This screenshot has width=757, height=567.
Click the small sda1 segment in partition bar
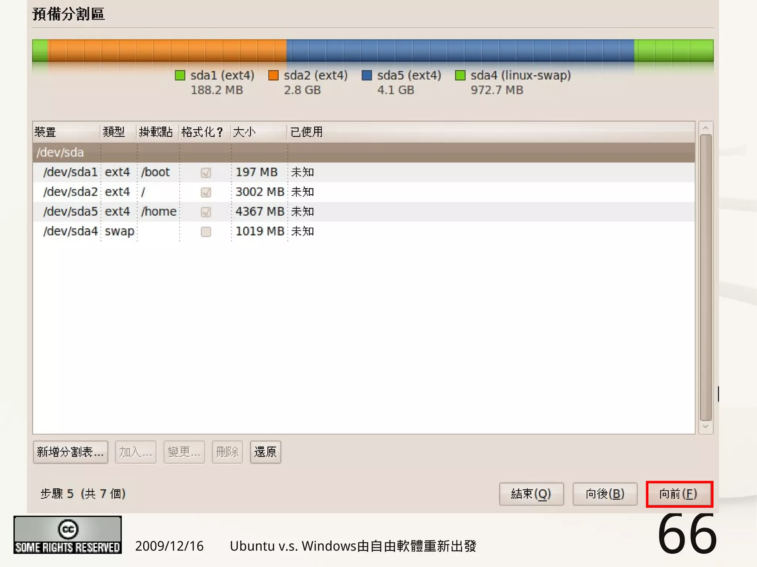pos(40,51)
